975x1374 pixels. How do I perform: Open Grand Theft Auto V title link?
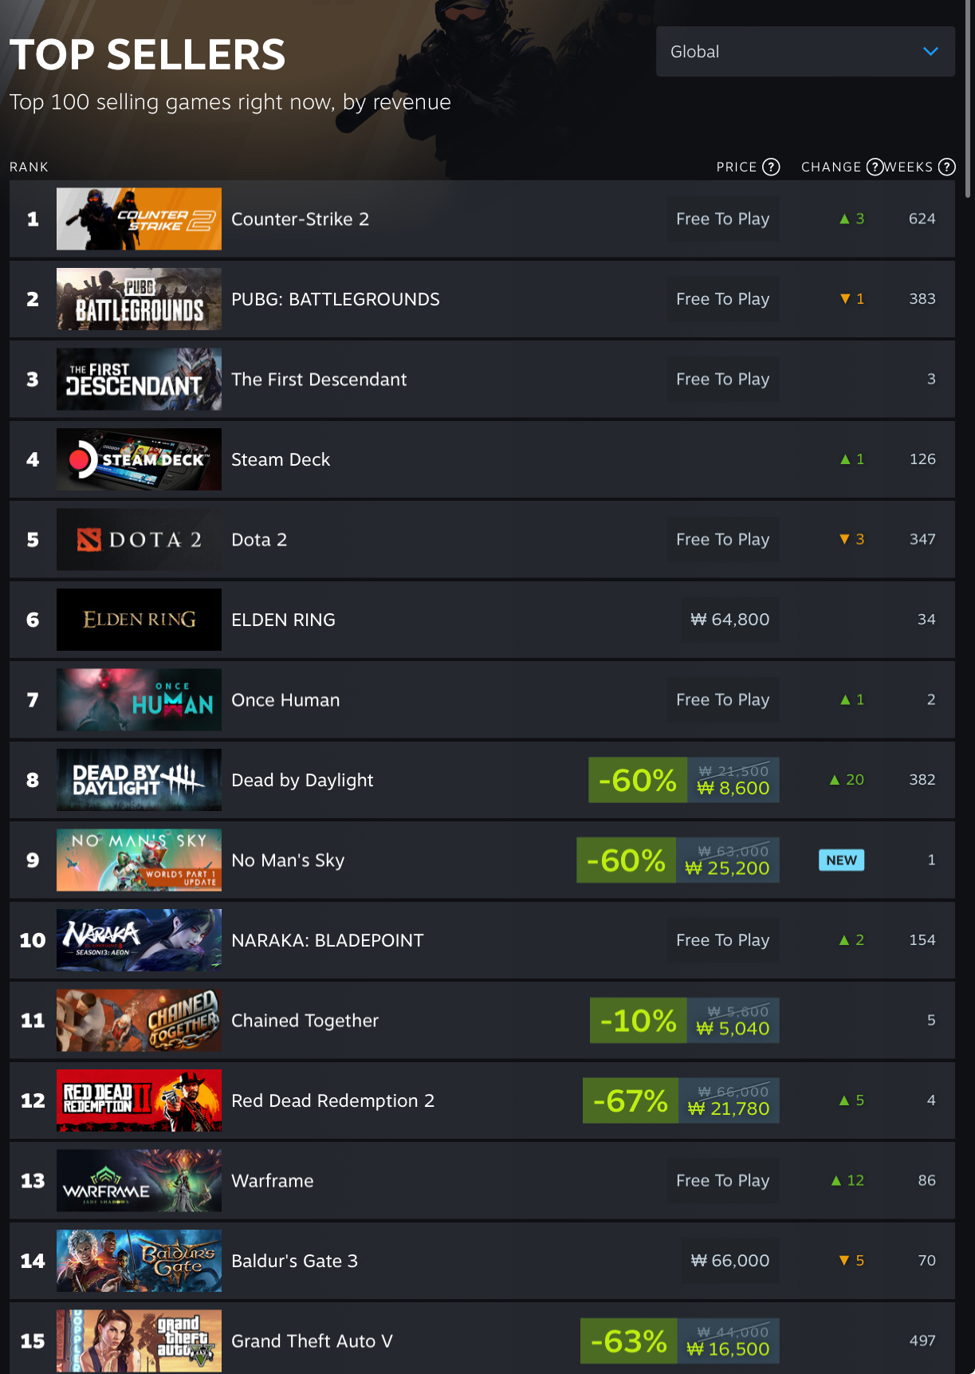pos(312,1341)
